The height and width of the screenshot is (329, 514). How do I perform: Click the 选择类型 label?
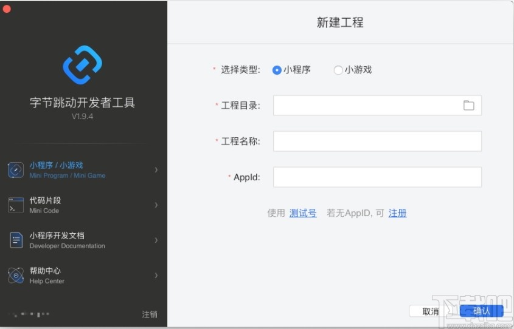[240, 70]
